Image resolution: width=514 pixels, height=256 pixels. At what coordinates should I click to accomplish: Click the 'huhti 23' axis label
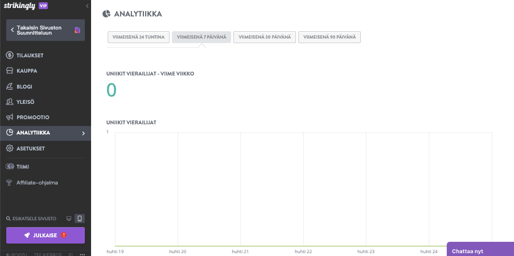366,252
